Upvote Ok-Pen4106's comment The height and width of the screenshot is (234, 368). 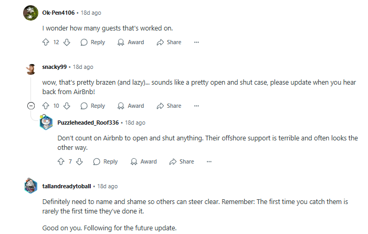[46, 42]
